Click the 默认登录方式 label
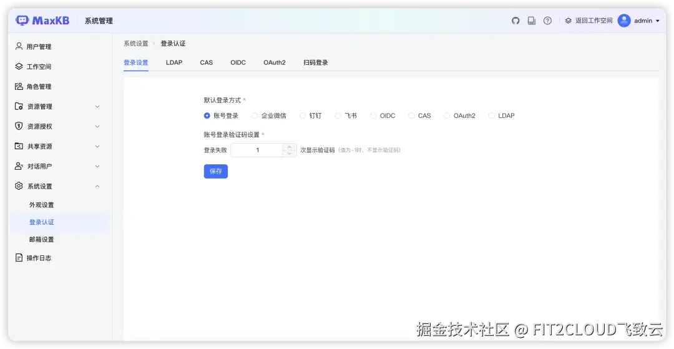The image size is (674, 349). [x=222, y=100]
